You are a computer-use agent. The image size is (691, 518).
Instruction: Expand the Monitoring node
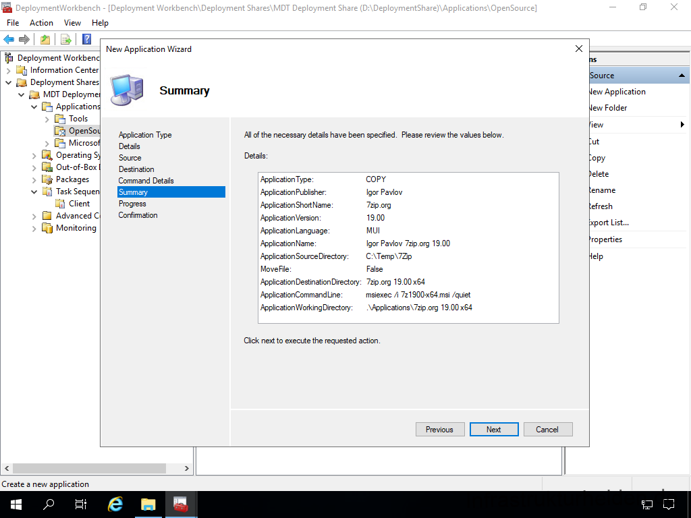34,228
